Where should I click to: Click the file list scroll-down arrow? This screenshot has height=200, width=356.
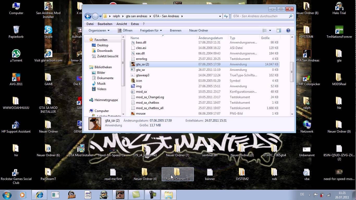click(x=292, y=114)
